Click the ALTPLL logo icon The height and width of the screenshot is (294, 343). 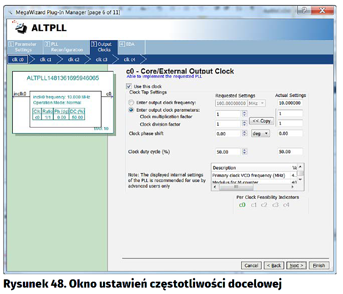point(20,27)
